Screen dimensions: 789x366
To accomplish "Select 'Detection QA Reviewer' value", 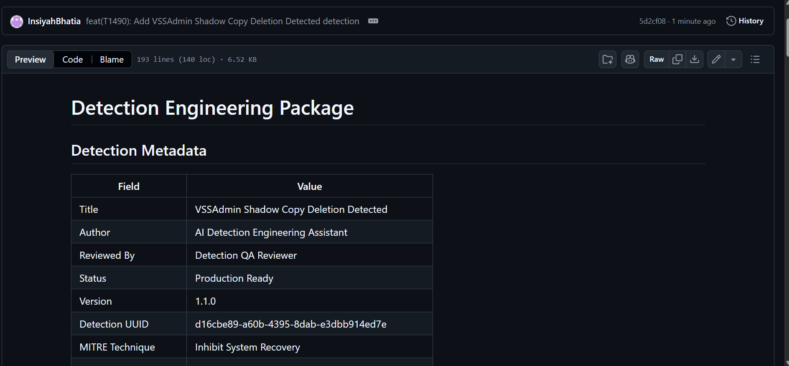I will [x=246, y=255].
